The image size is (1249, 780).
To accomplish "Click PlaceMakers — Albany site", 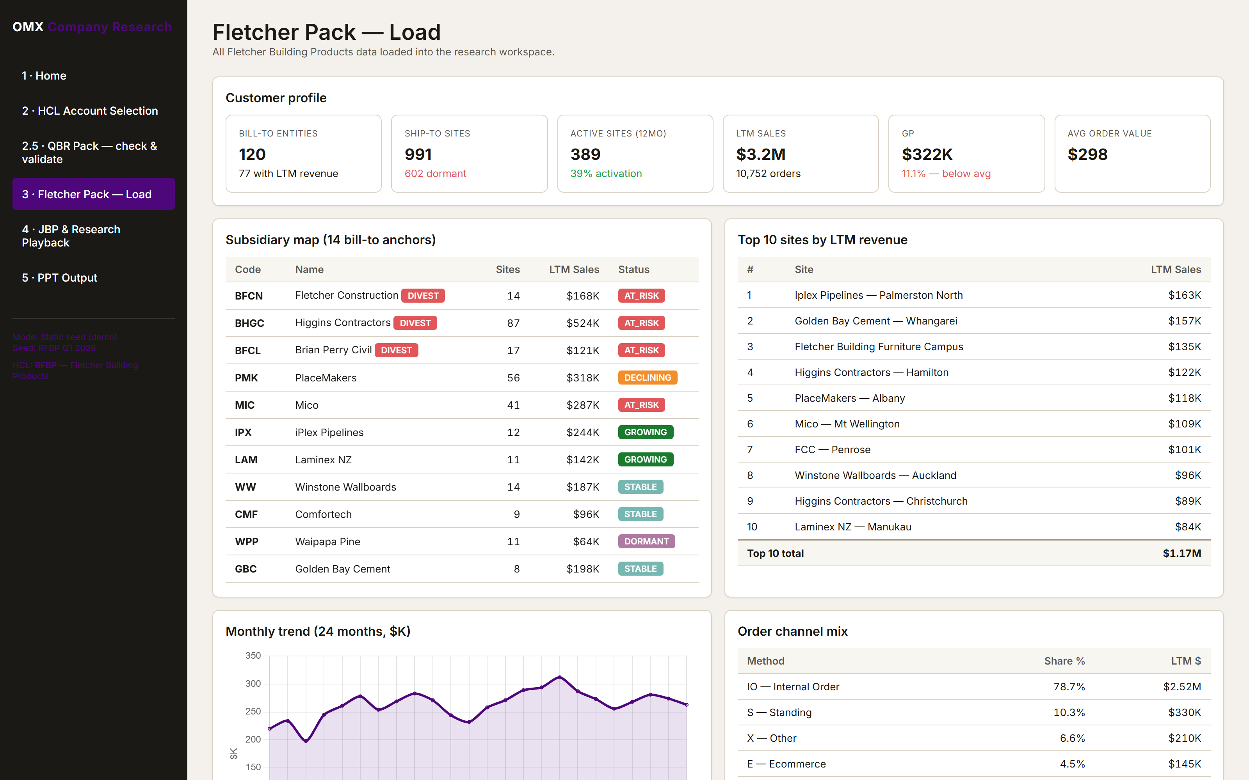I will 850,398.
